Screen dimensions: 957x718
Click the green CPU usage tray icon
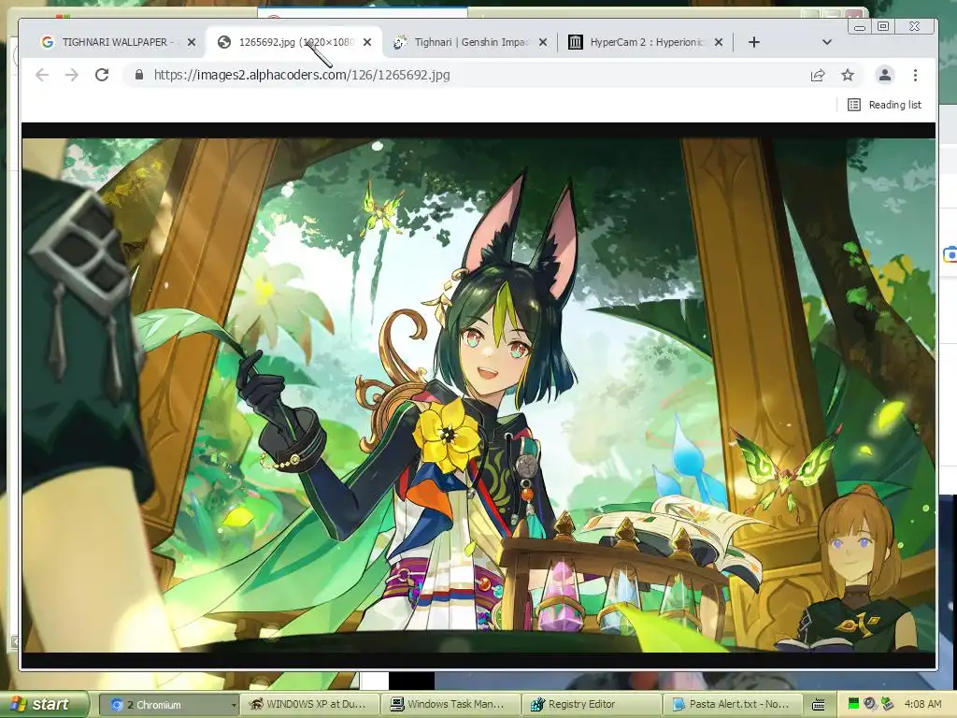coord(854,705)
